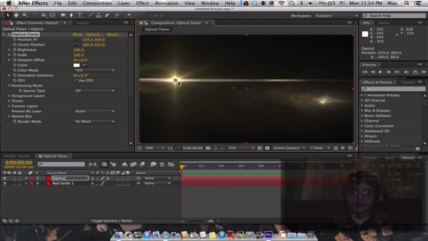
Task: Open the flare Color white swatch
Action: pos(77,65)
